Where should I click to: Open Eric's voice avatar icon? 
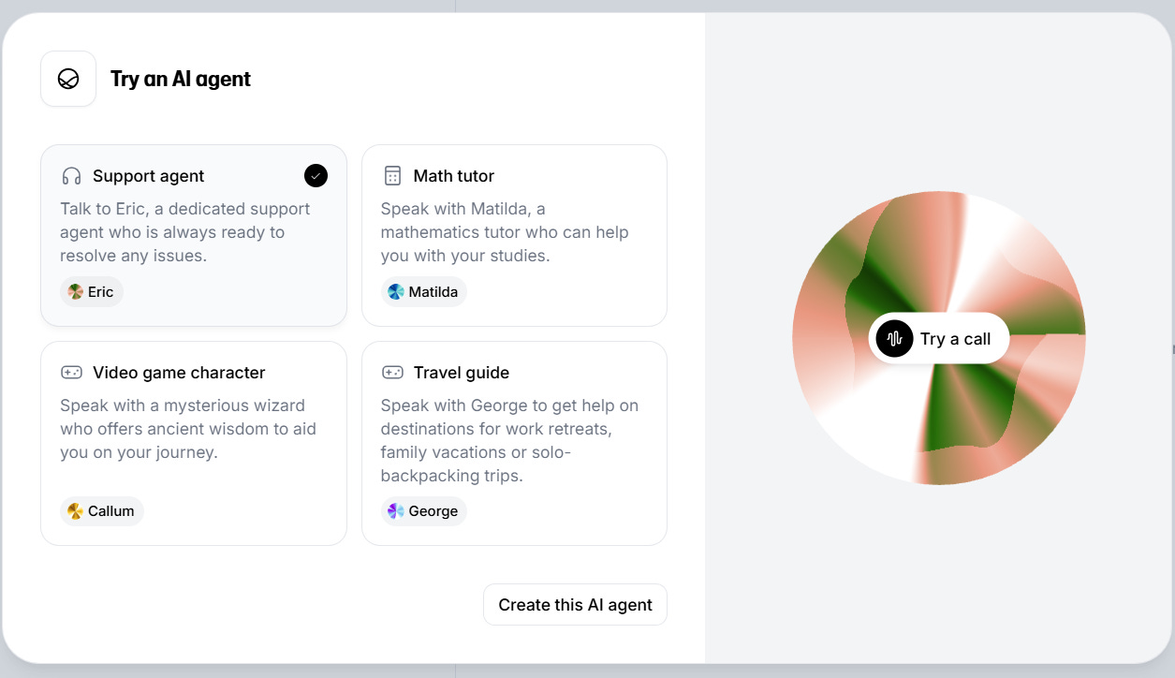point(75,291)
